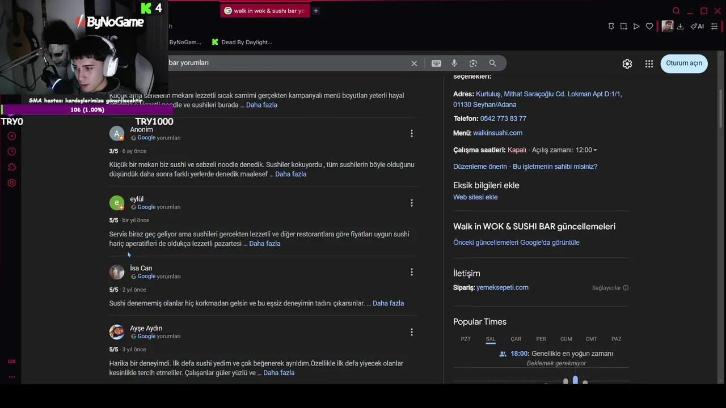726x408 pixels.
Task: Open walkinsushi.com menu link
Action: (x=497, y=133)
